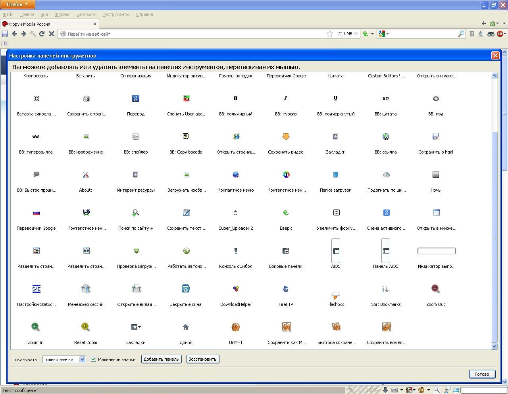Select the Super_Uploader 2 icon
Screen dimensions: 508x394
235,213
